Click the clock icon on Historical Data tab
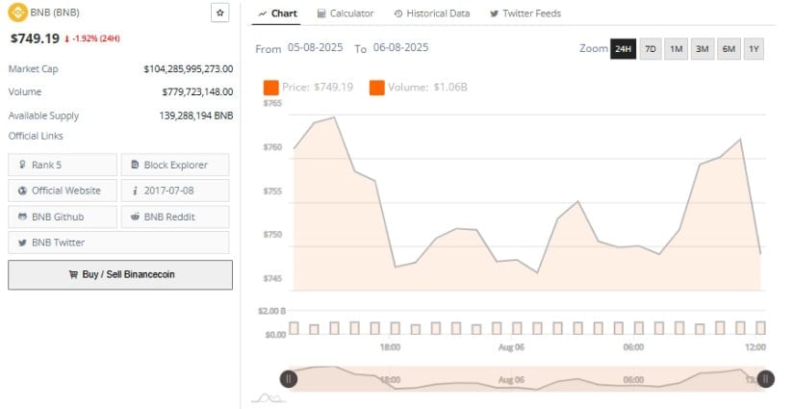 coord(398,14)
